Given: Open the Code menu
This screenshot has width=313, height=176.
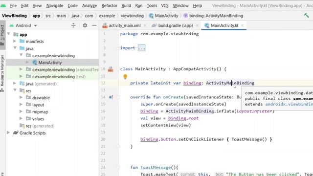Looking at the screenshot, I should coord(73,5).
